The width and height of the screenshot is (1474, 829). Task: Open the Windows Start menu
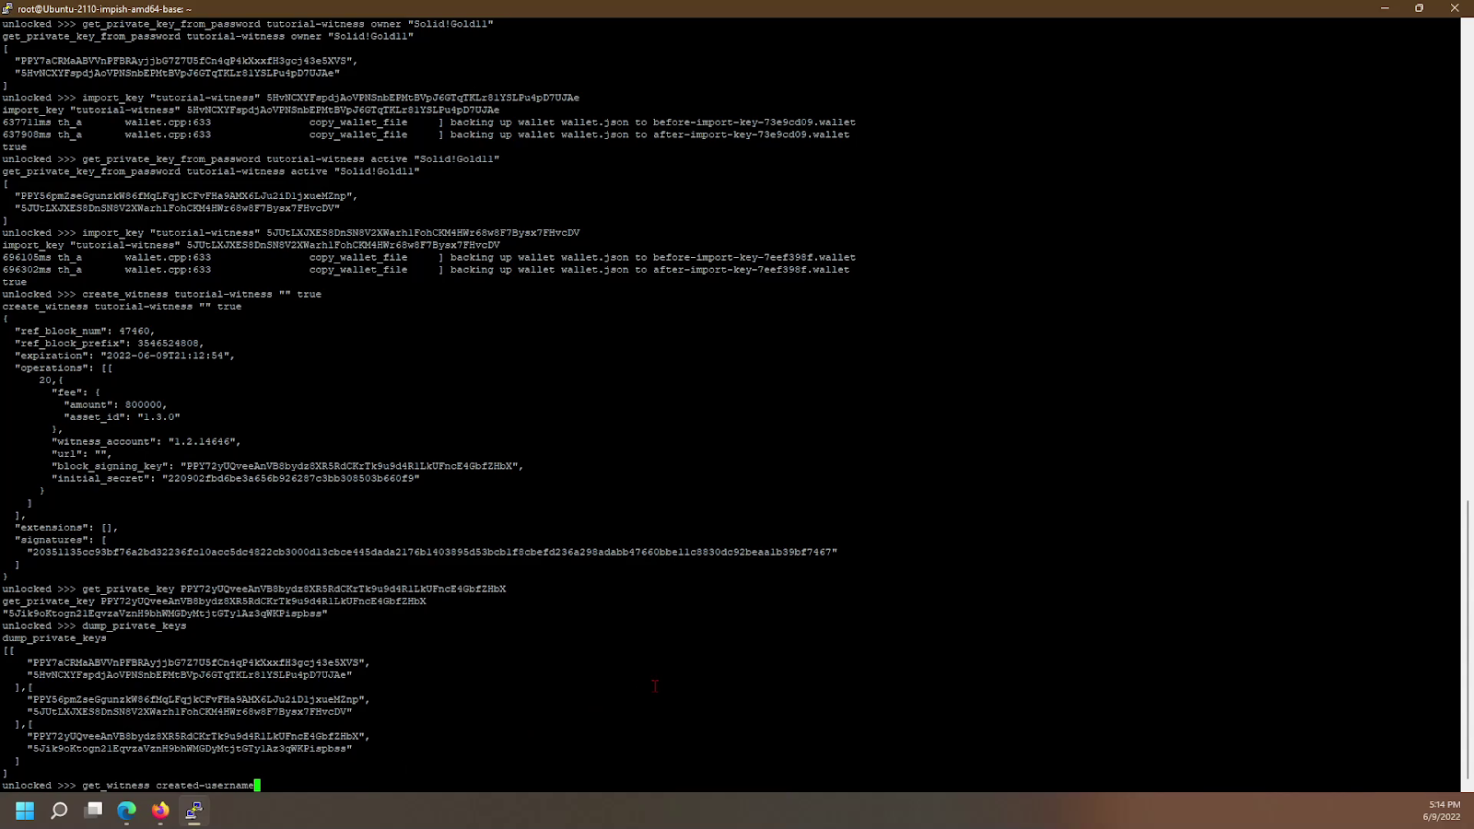click(x=25, y=811)
